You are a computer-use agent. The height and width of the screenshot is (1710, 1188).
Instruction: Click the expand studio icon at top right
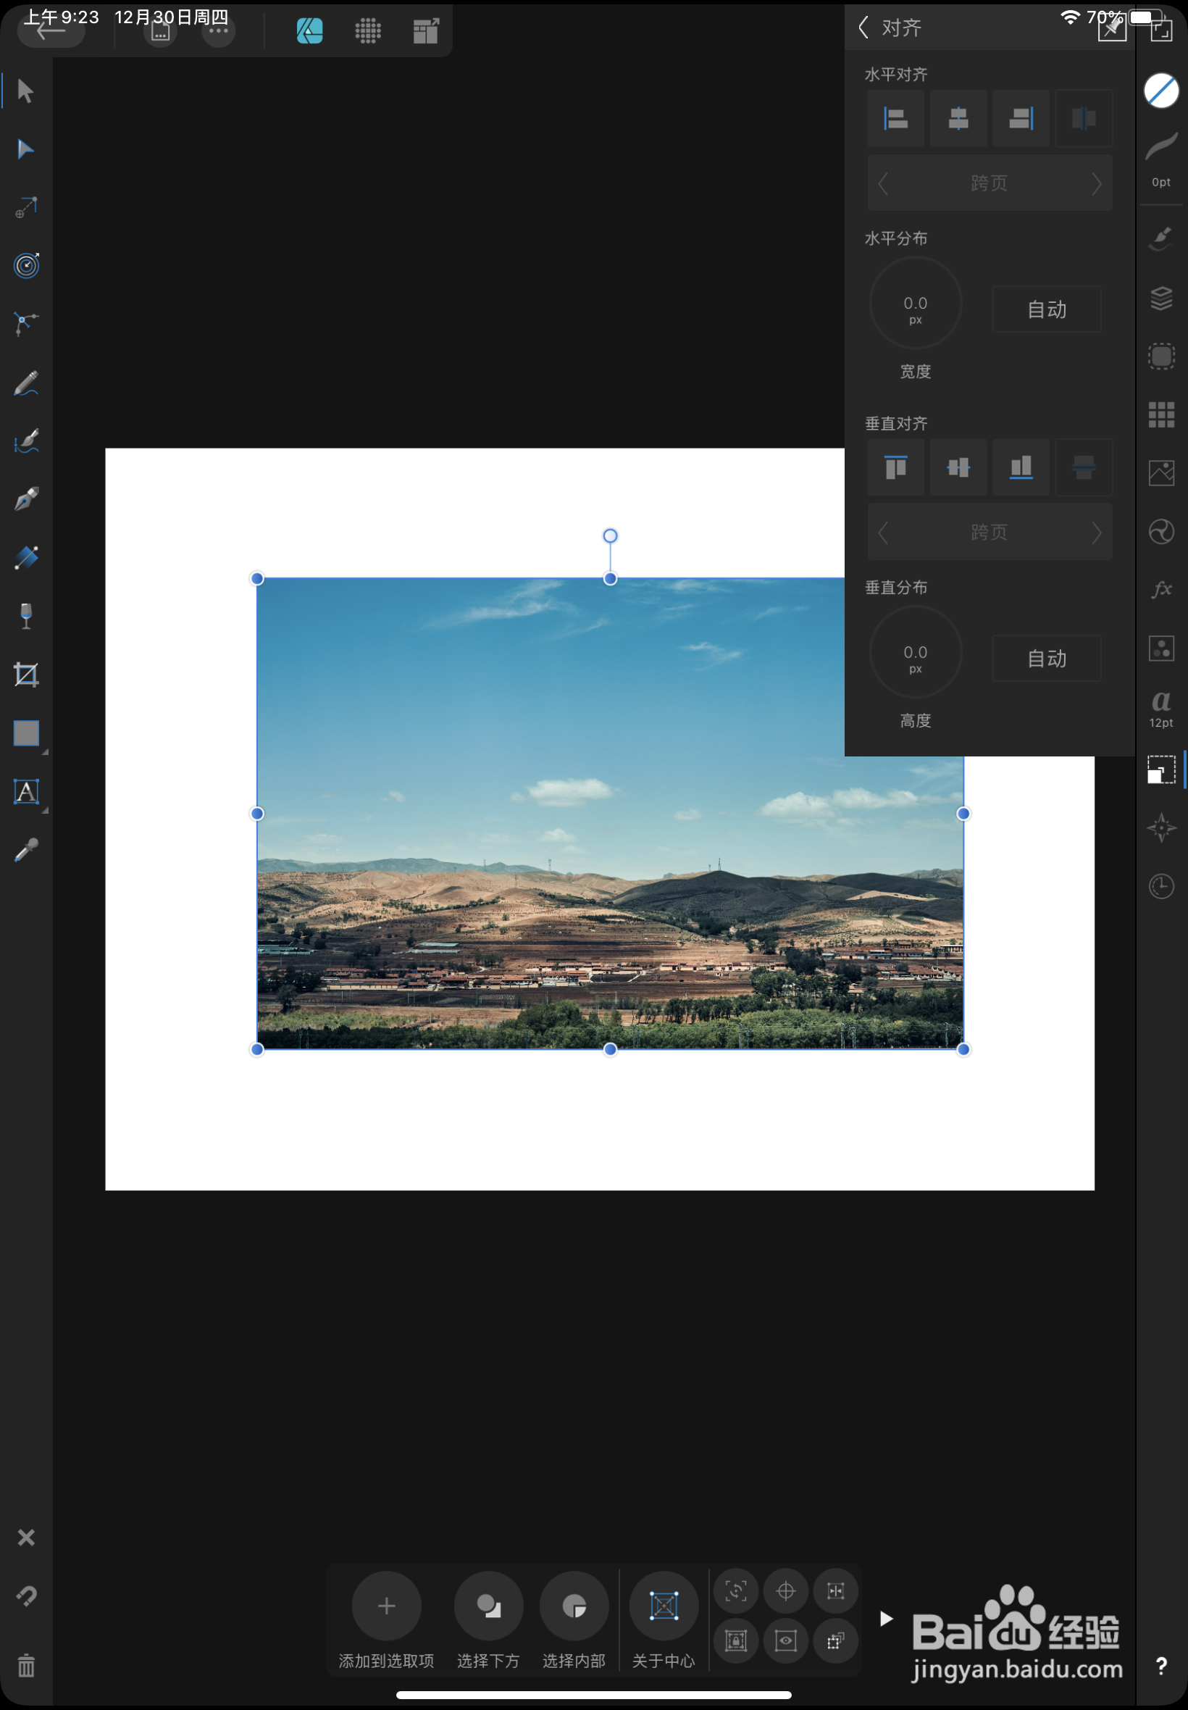click(1161, 30)
